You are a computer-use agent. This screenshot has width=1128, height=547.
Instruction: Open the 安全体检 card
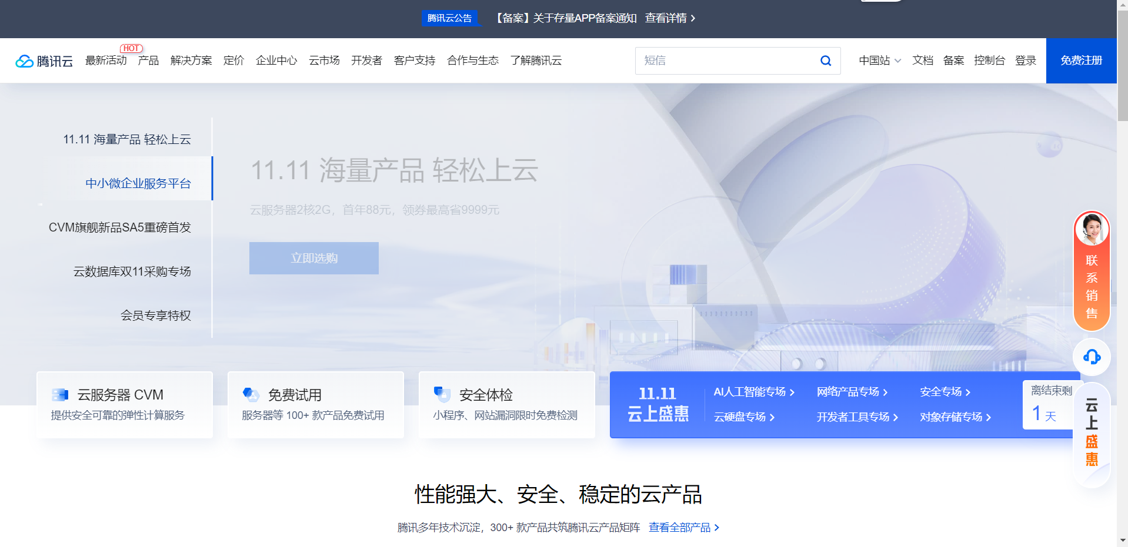pos(507,405)
